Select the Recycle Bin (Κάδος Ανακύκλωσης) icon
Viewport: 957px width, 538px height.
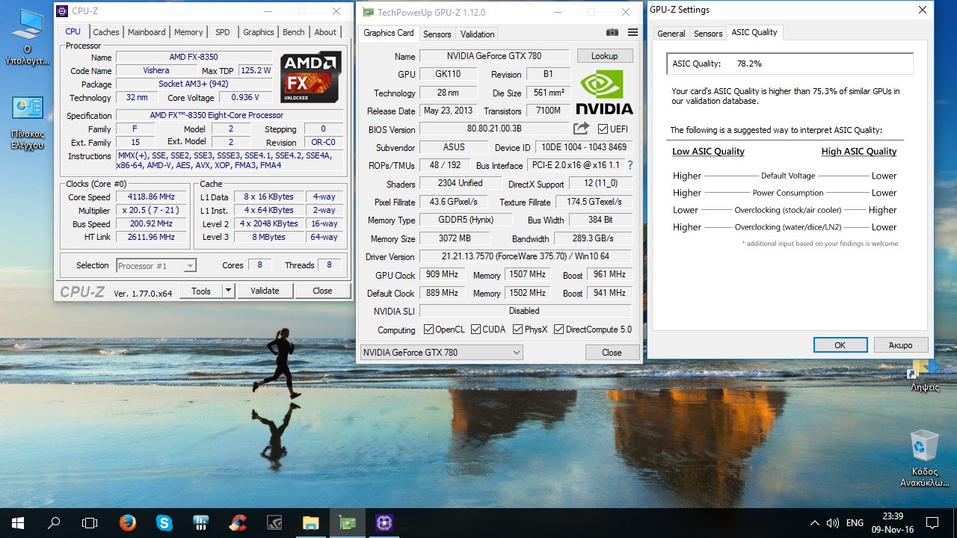click(x=924, y=458)
